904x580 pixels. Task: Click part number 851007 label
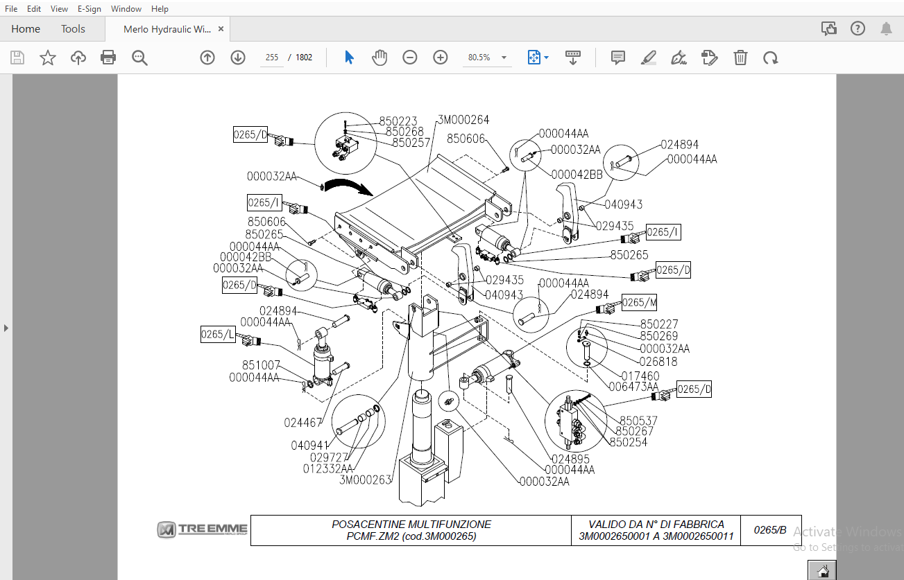point(261,365)
